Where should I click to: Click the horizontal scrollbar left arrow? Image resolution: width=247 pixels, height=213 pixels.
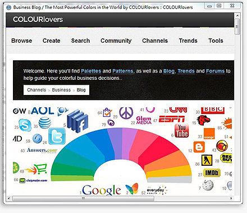pos(9,198)
